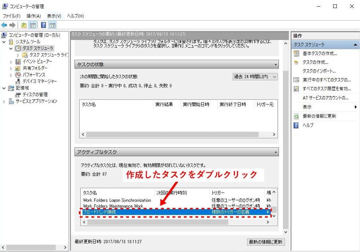This screenshot has width=360, height=252.
Task: Open the 表示(V) menu
Action: tap(54, 16)
